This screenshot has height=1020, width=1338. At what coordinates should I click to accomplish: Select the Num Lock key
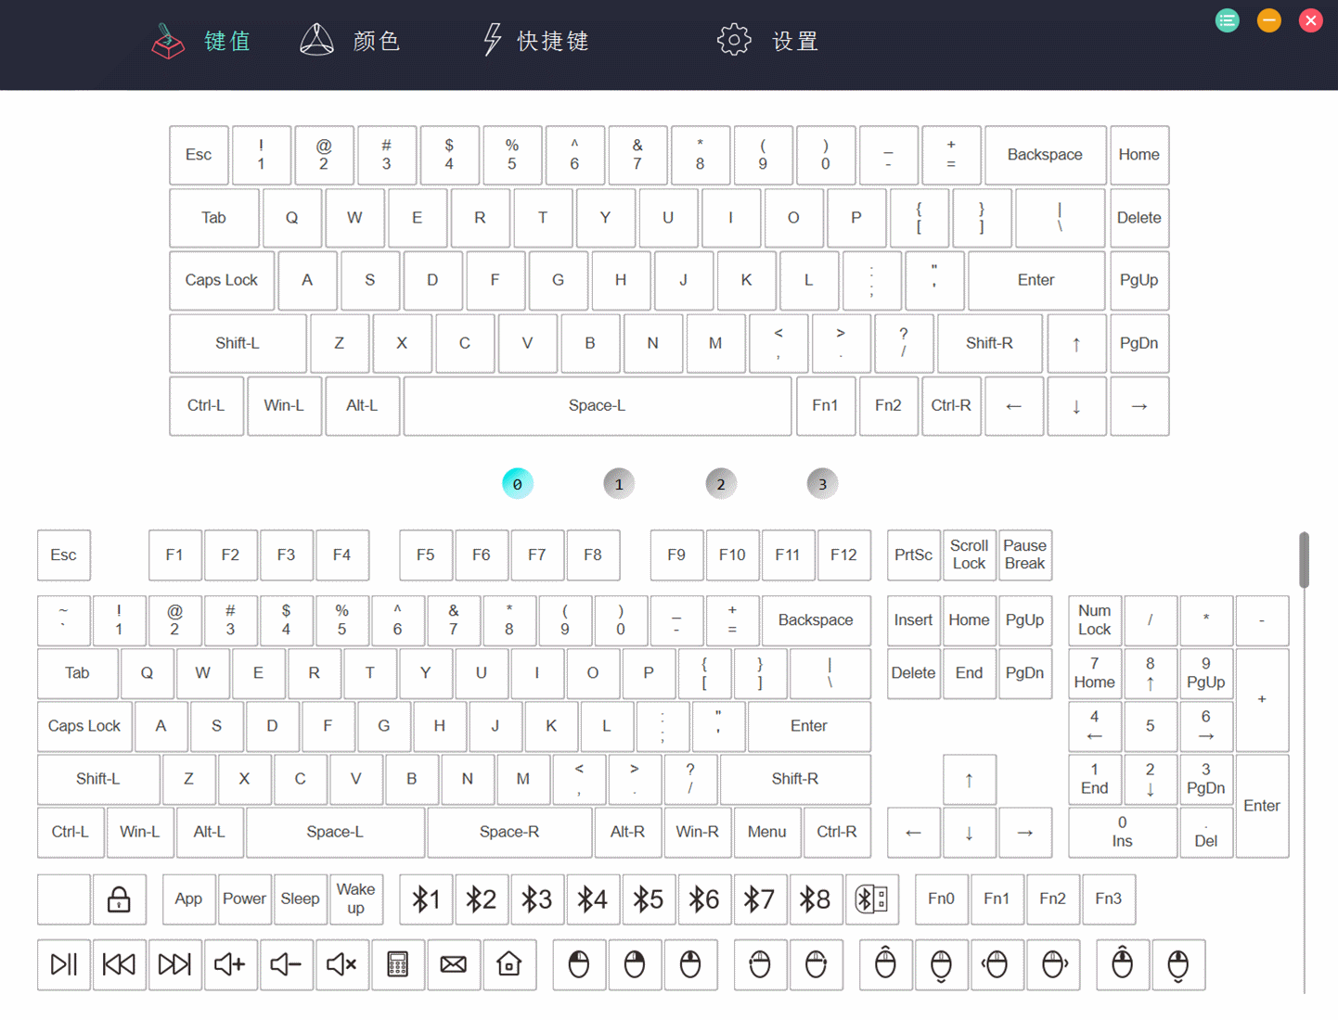tap(1094, 620)
